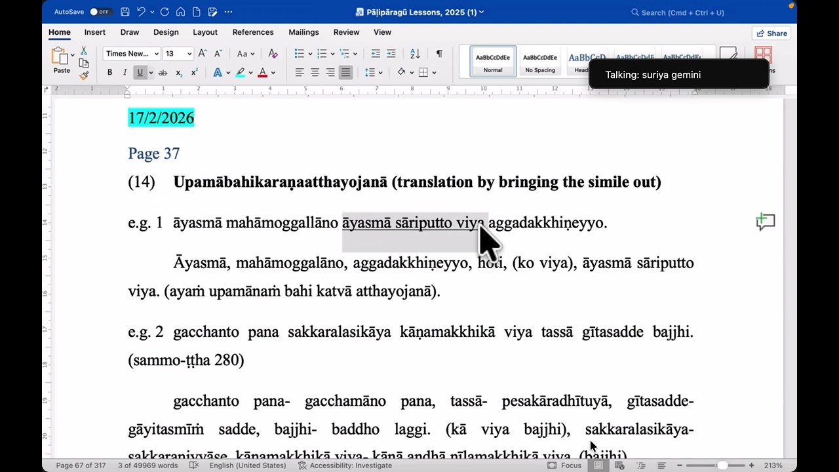Copy selection using the Copy icon
This screenshot has width=839, height=472.
click(x=84, y=63)
